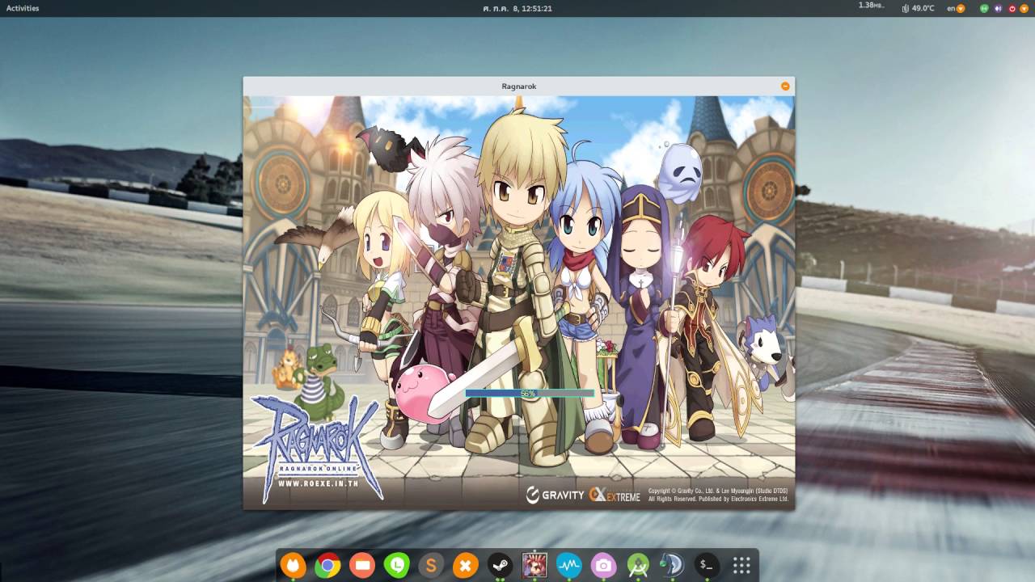Open the orange X app in dock
This screenshot has width=1035, height=582.
[x=465, y=566]
